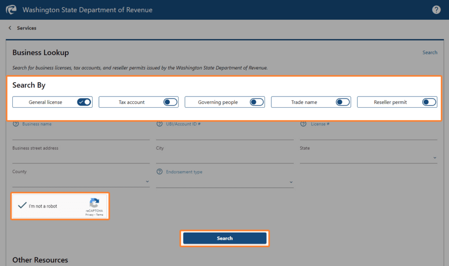This screenshot has width=449, height=266.
Task: Click the back chevron beside Services
Action: [9, 28]
